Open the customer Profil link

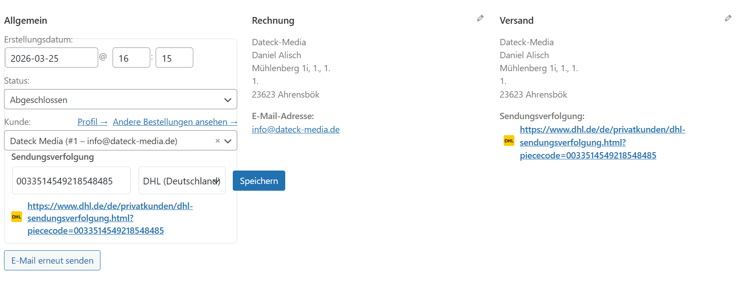tap(92, 122)
